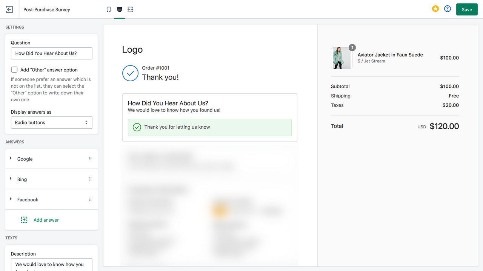The width and height of the screenshot is (483, 271).
Task: Click the Logo placeholder text
Action: (132, 49)
